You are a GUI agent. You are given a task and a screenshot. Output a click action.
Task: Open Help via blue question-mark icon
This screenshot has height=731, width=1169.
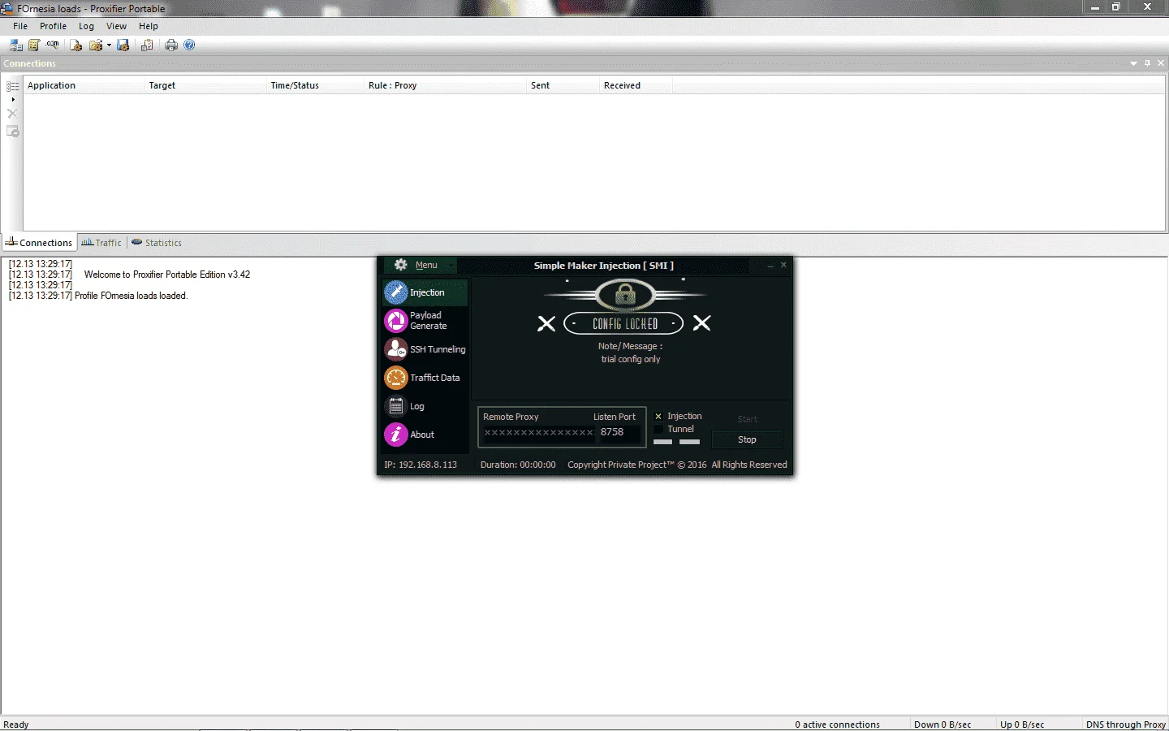click(x=189, y=45)
